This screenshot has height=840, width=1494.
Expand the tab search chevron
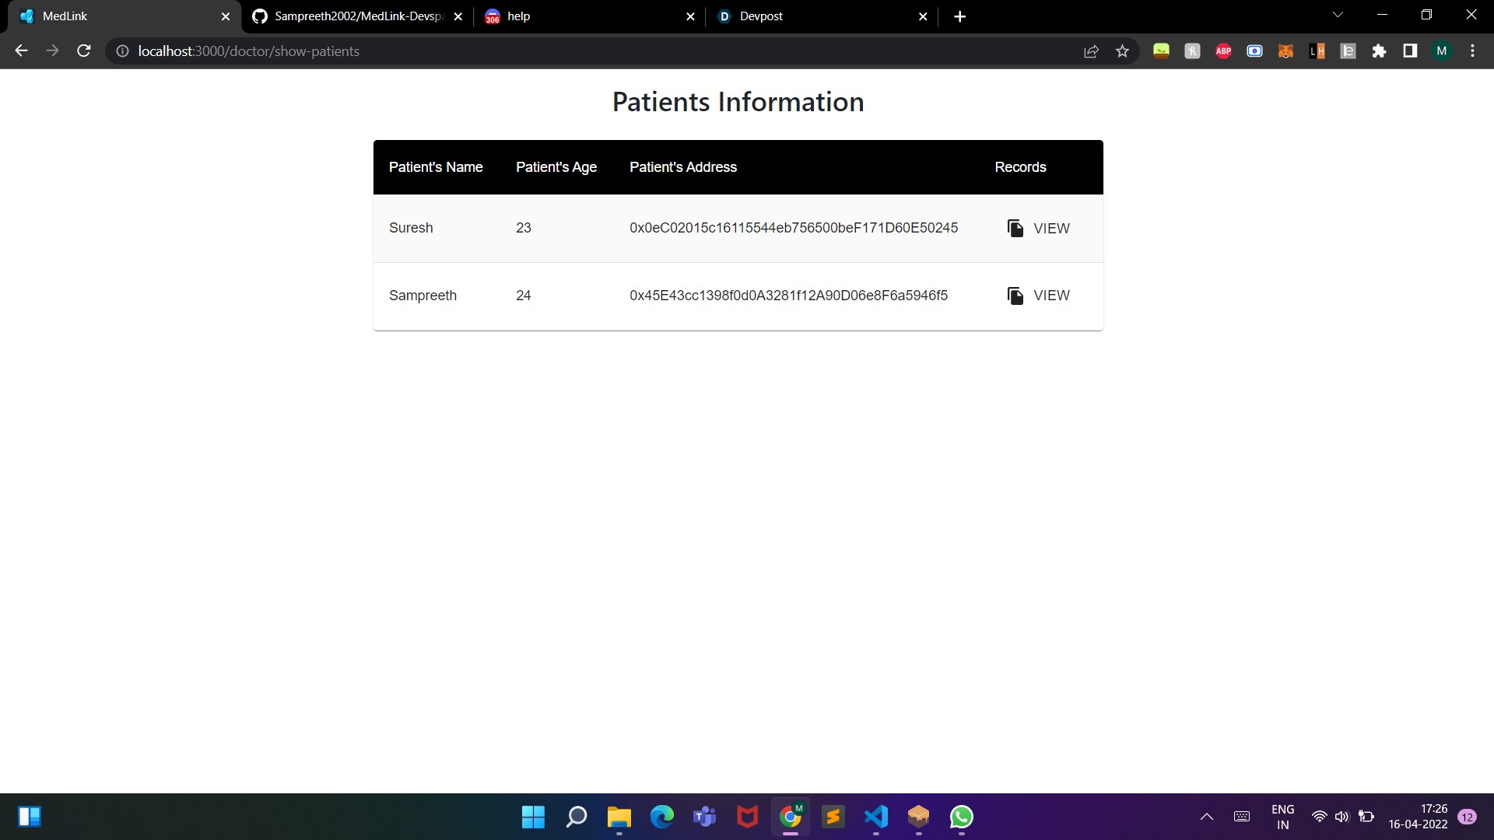click(1338, 16)
